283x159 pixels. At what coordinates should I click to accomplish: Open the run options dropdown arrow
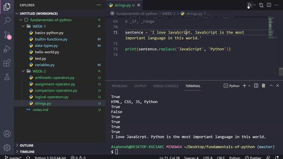point(255,5)
